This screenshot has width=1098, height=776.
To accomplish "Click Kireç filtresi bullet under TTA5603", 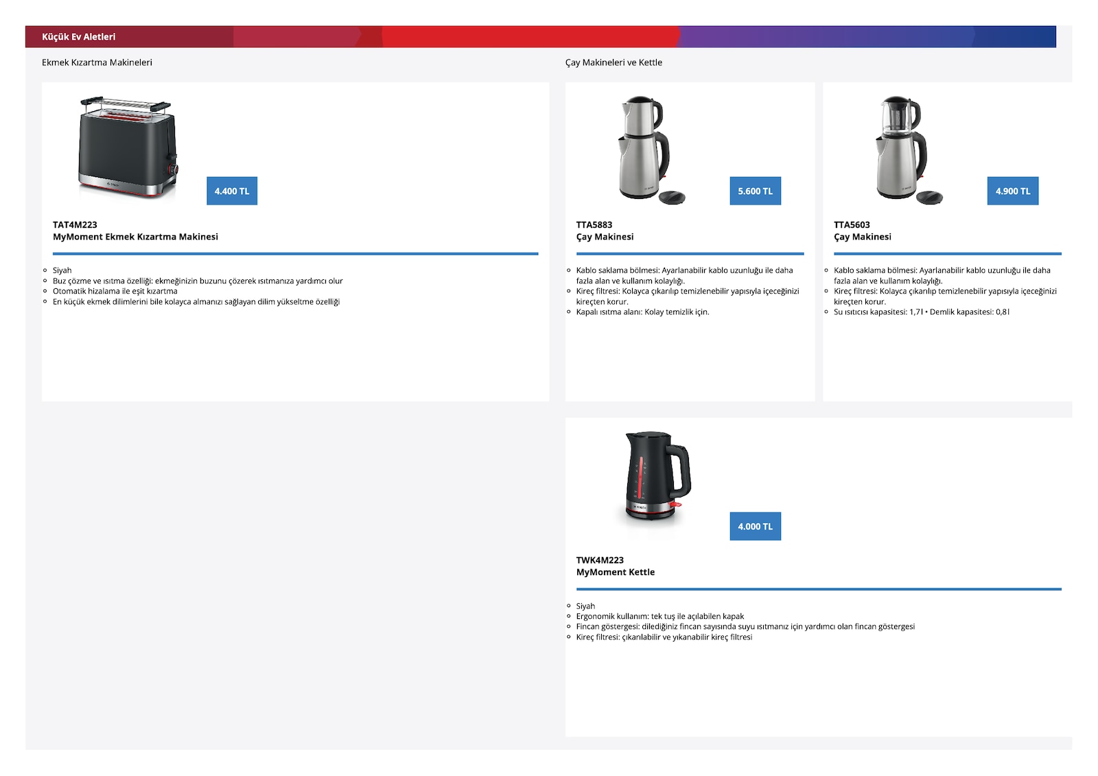I will click(x=945, y=296).
